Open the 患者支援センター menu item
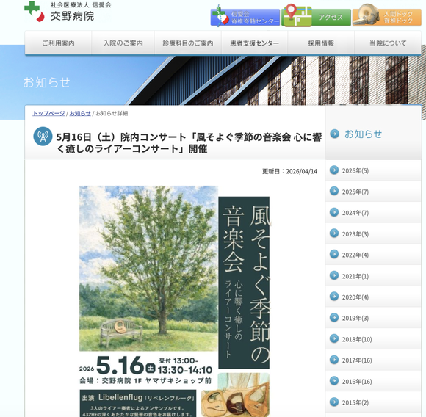The height and width of the screenshot is (417, 426). pos(255,43)
